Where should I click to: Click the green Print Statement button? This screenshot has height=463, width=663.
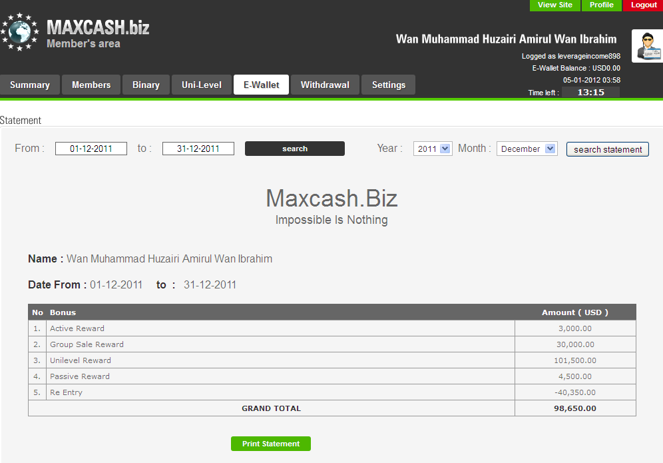click(271, 444)
